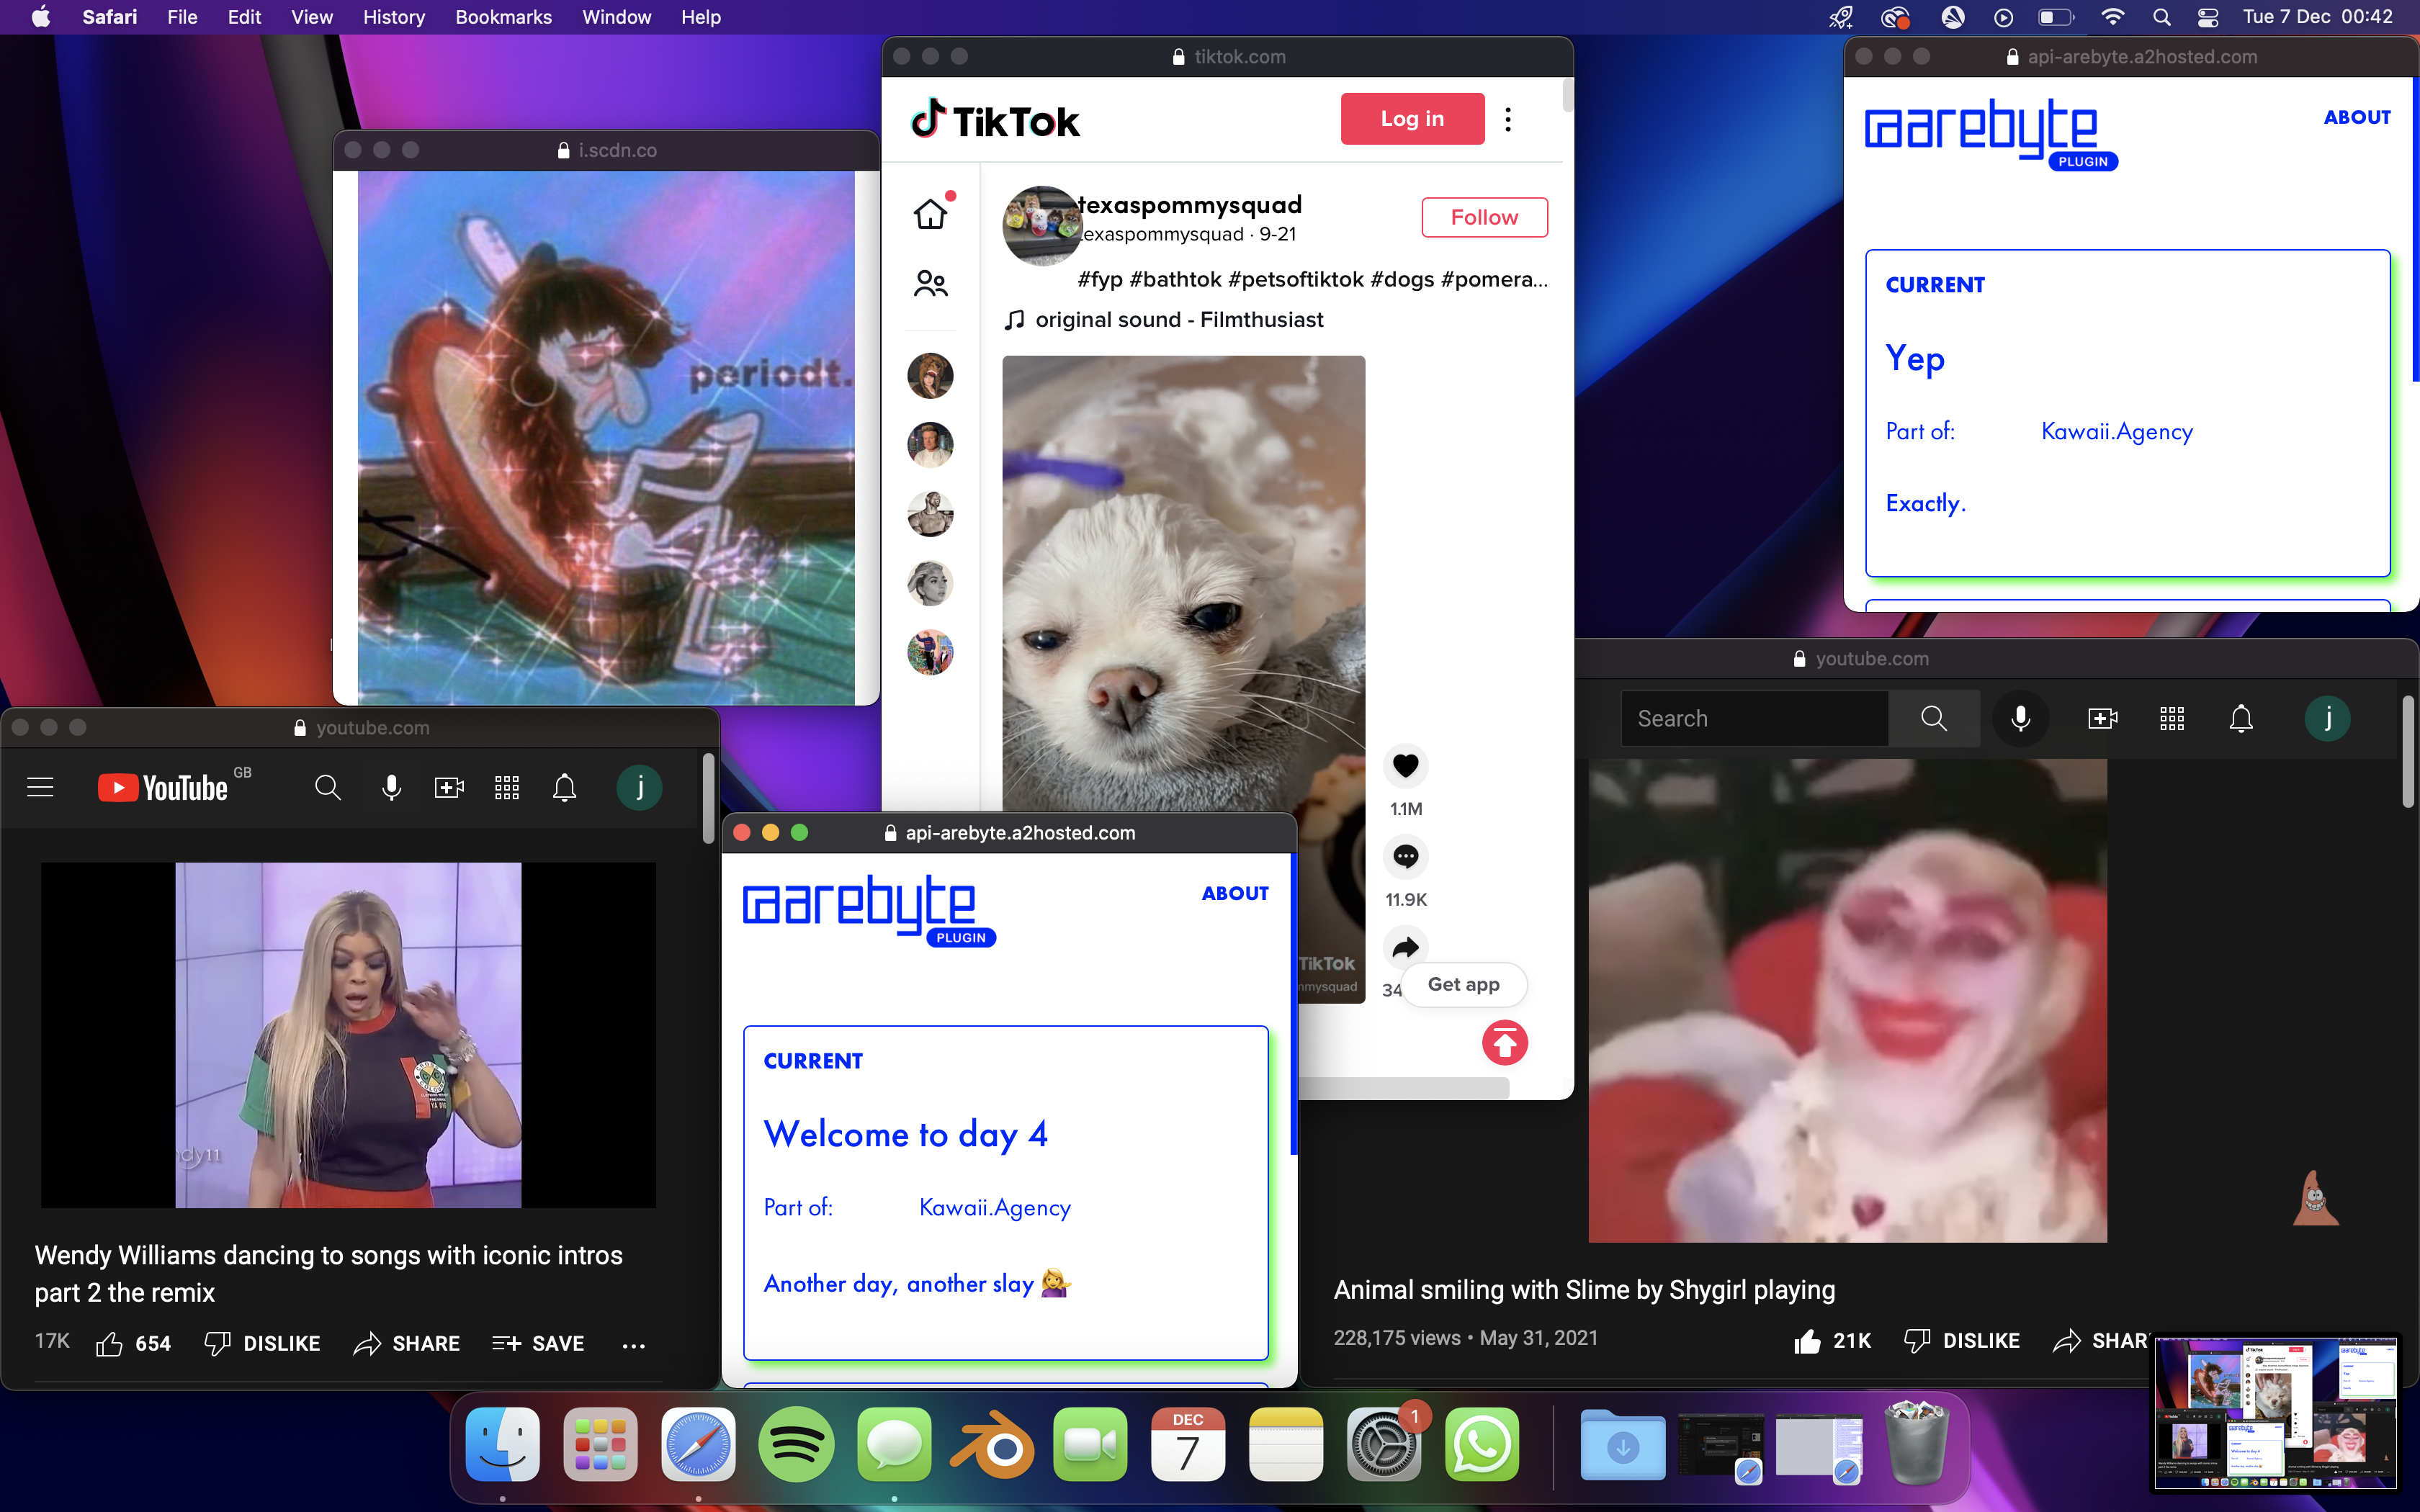This screenshot has width=2420, height=1512.
Task: Open TikTok comments bubble icon
Action: [1405, 857]
